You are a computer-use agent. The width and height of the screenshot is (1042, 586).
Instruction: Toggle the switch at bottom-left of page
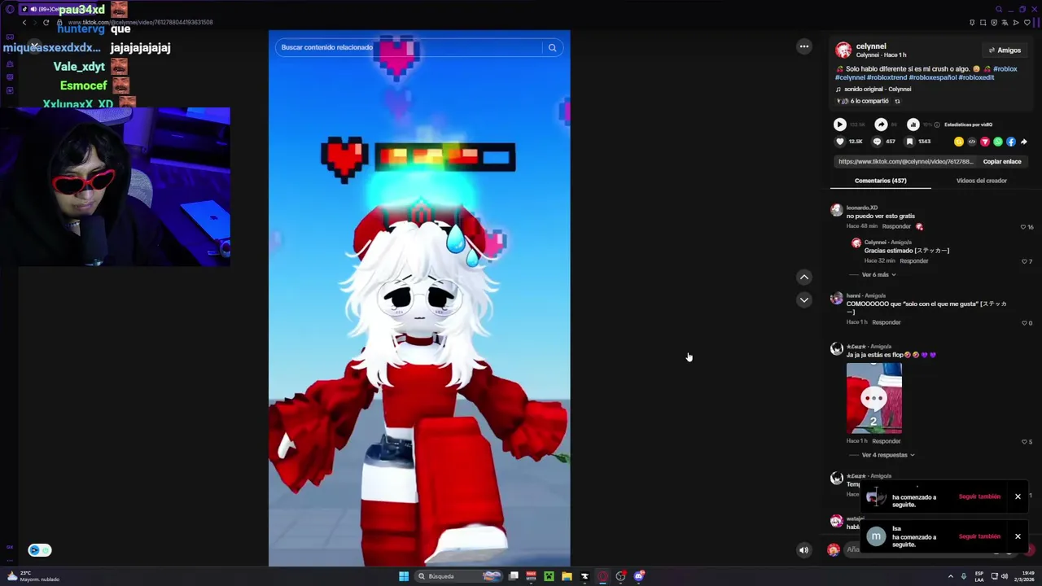pos(39,550)
